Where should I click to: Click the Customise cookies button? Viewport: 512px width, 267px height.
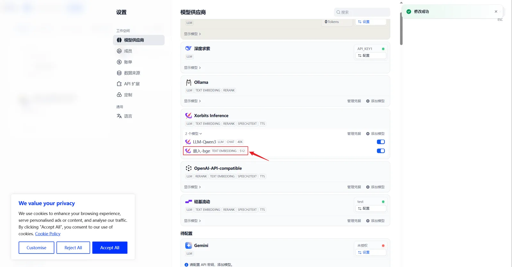point(36,248)
